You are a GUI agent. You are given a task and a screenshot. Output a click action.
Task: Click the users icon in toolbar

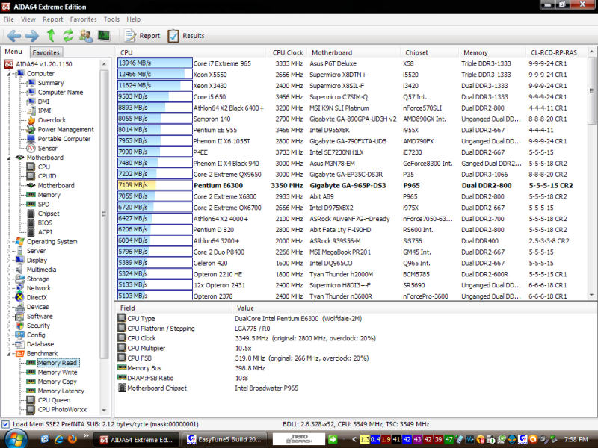[x=86, y=36]
